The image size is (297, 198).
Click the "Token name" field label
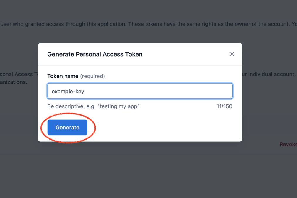[x=63, y=76]
